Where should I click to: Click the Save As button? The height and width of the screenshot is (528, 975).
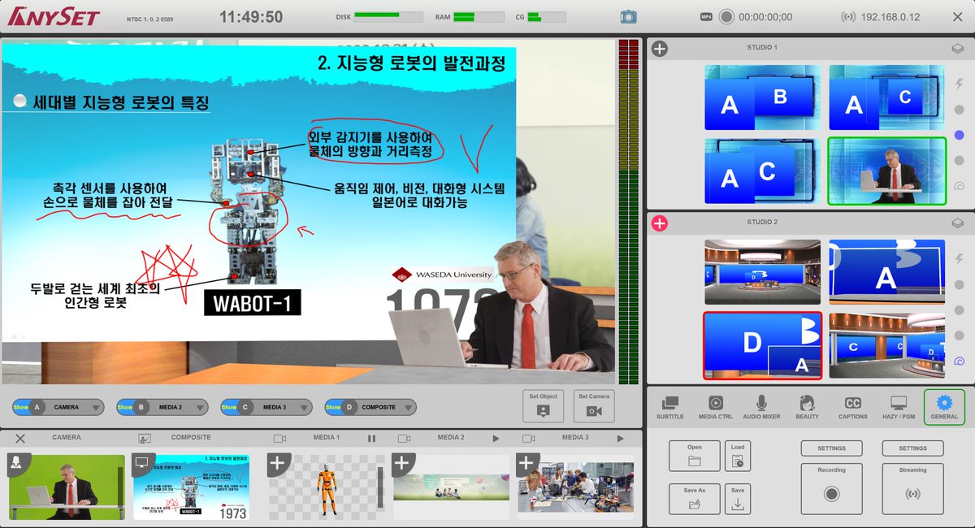pos(695,499)
